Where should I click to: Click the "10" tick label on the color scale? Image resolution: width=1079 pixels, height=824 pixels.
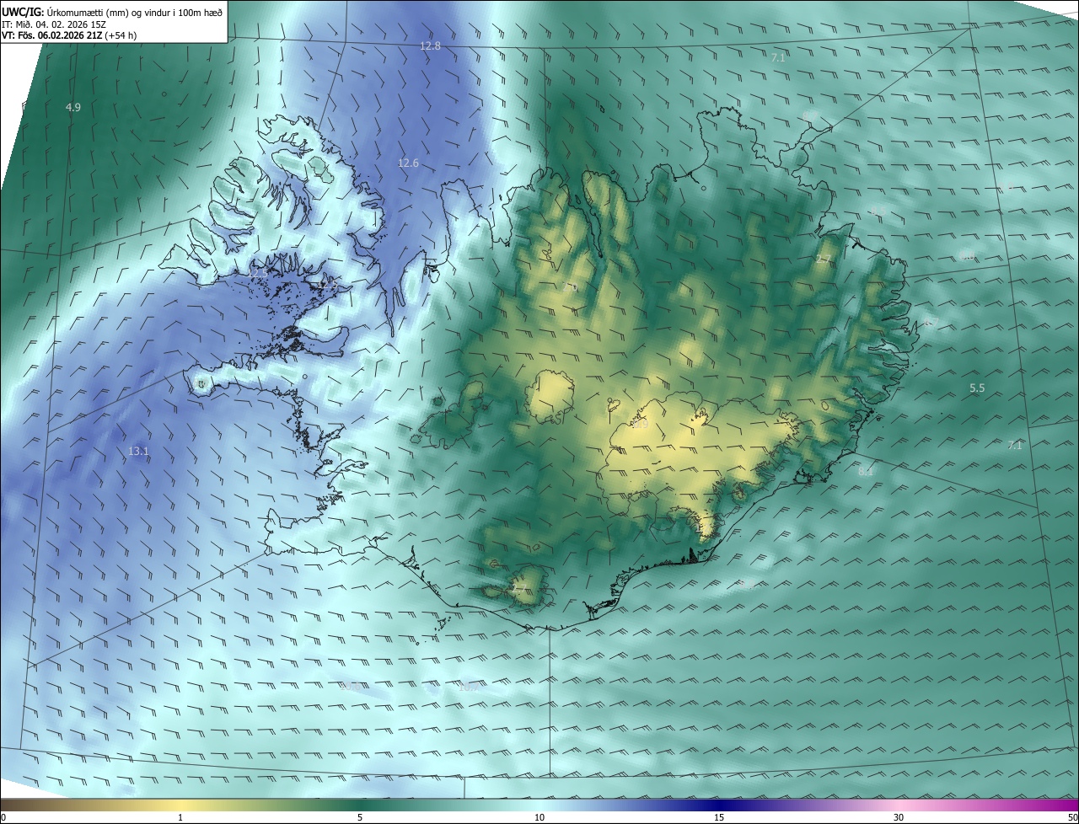539,817
